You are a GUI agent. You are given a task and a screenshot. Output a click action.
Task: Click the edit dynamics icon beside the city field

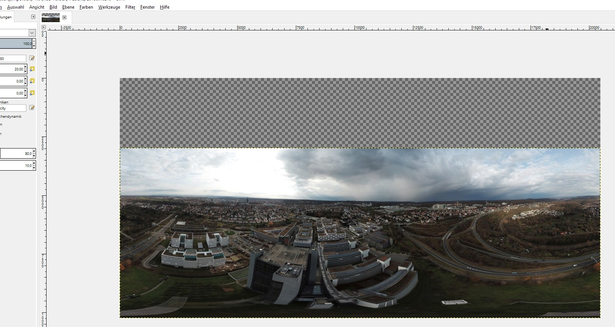(32, 108)
